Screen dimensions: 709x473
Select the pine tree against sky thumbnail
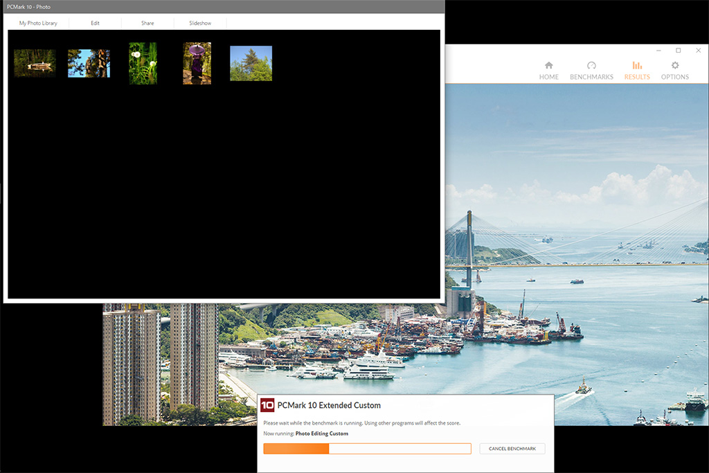point(251,63)
